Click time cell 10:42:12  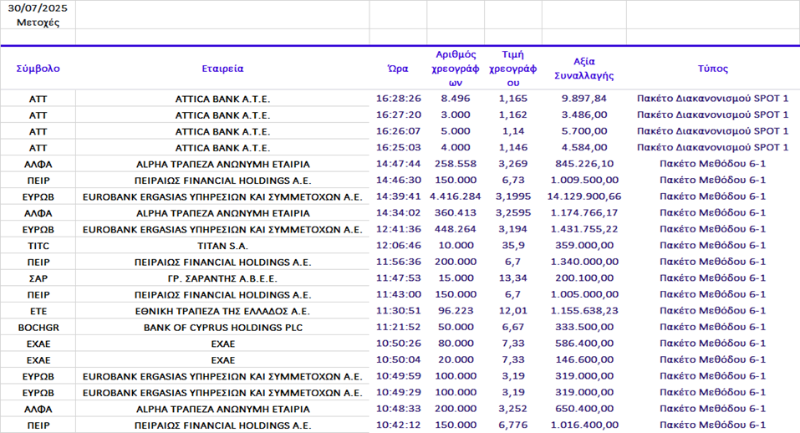[399, 425]
